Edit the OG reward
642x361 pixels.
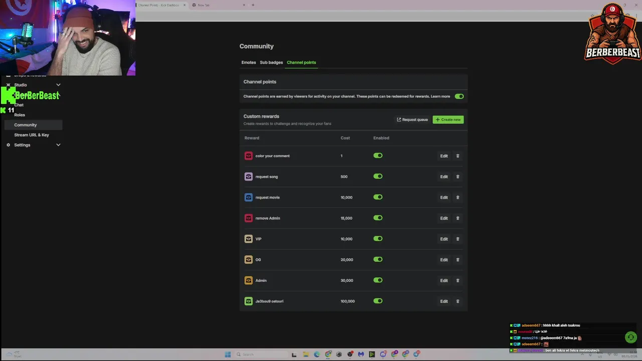pos(444,260)
